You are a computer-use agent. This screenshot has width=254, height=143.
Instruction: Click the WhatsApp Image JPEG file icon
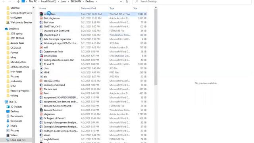click(41, 43)
